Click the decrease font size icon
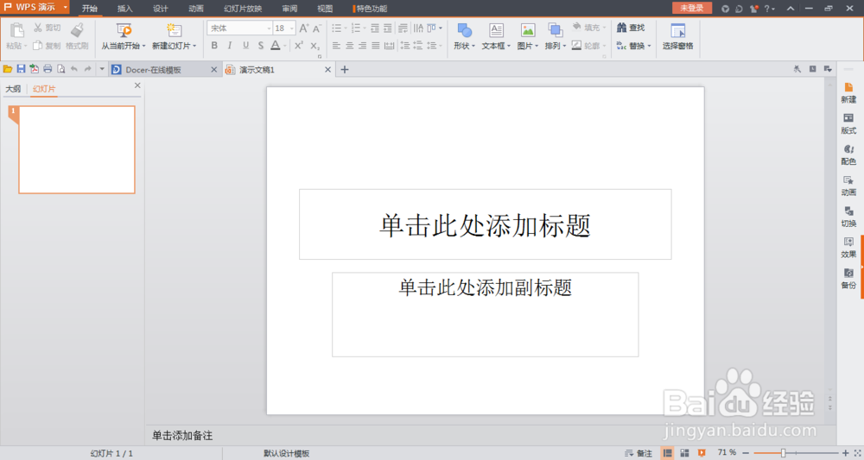 point(317,28)
